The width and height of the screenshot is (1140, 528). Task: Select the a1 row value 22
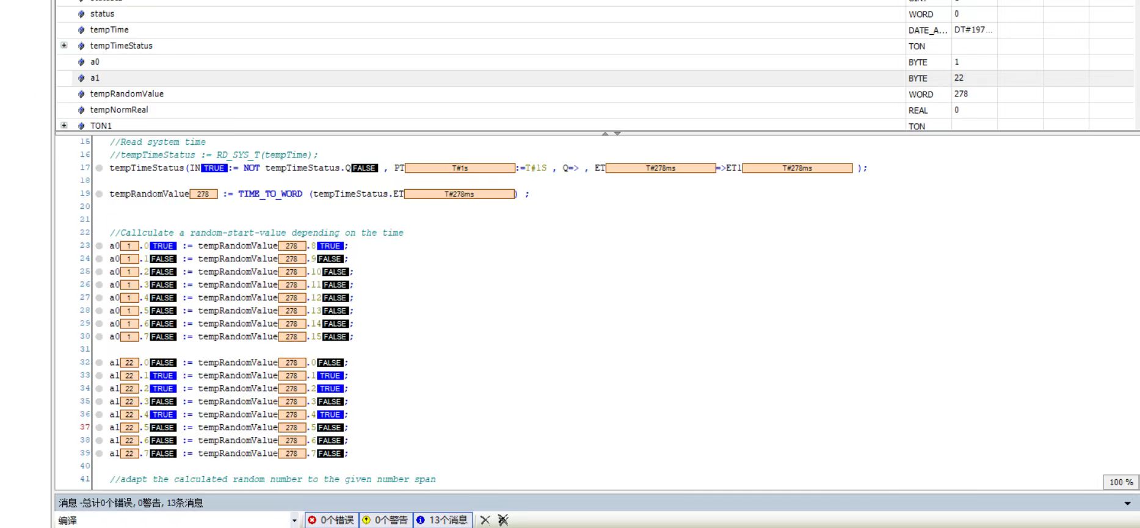click(x=959, y=78)
